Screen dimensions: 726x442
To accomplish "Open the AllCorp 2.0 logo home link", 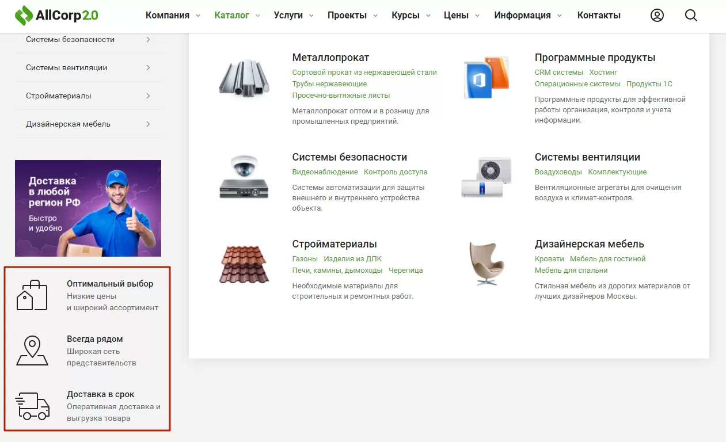I will (56, 16).
